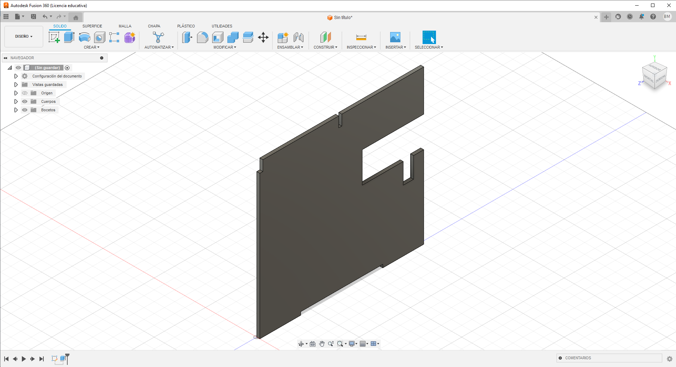Select the Shell tool icon
This screenshot has width=676, height=367.
(217, 37)
